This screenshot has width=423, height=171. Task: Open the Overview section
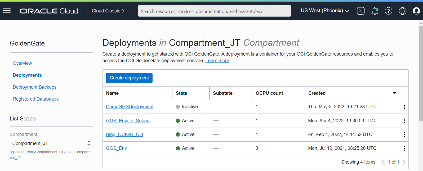coord(22,63)
